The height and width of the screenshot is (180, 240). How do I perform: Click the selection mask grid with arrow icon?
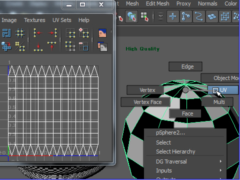tap(144, 16)
